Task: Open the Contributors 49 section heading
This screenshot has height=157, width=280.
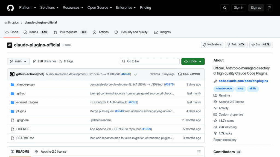Action: coord(227,152)
